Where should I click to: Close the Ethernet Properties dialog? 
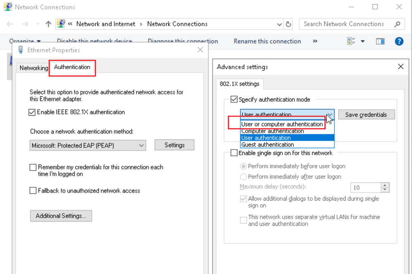click(x=200, y=50)
